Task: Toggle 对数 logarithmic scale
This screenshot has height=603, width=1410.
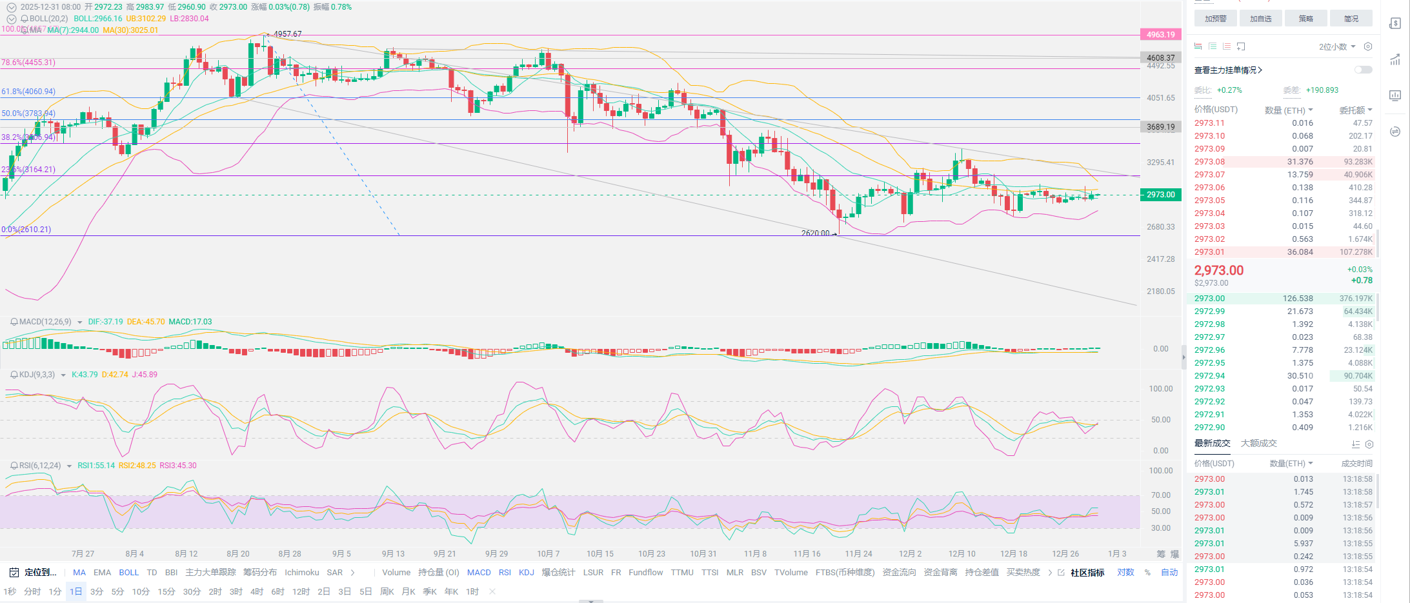Action: [x=1125, y=573]
